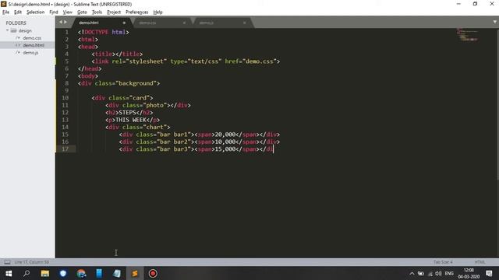
Task: Click the vertical editor scrollbar
Action: pos(497,105)
